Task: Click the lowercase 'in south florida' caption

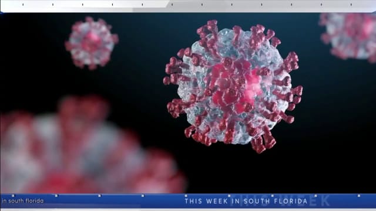Action: (x=23, y=200)
